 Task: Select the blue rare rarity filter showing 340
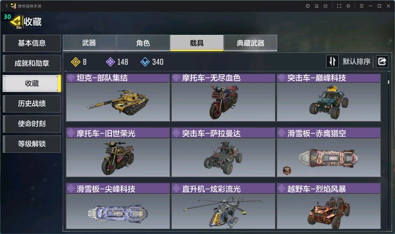coord(152,62)
